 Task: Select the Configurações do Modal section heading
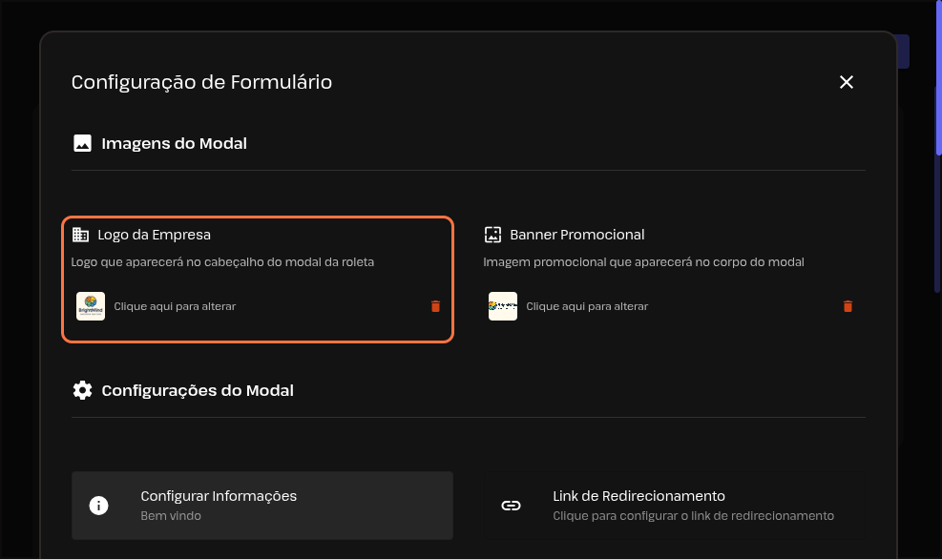coord(198,390)
